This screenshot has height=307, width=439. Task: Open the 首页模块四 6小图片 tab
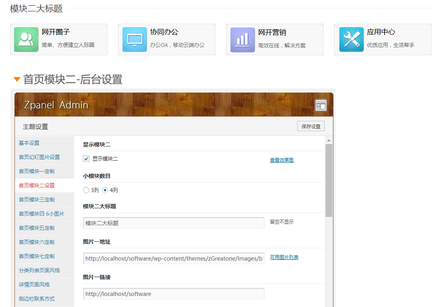click(x=45, y=214)
